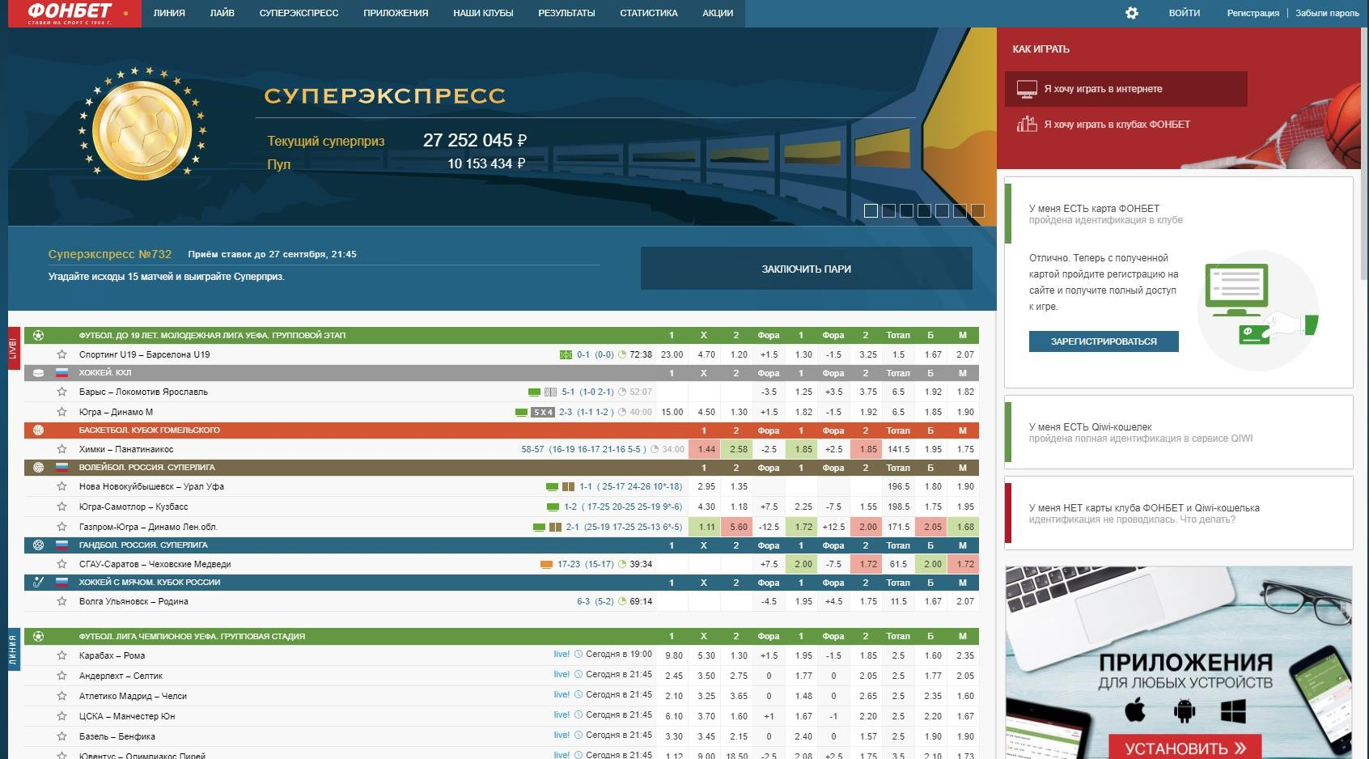This screenshot has height=759, width=1369.
Task: Favorite Нова Новокуйбышевск – Урал Уфа match
Action: tap(61, 486)
